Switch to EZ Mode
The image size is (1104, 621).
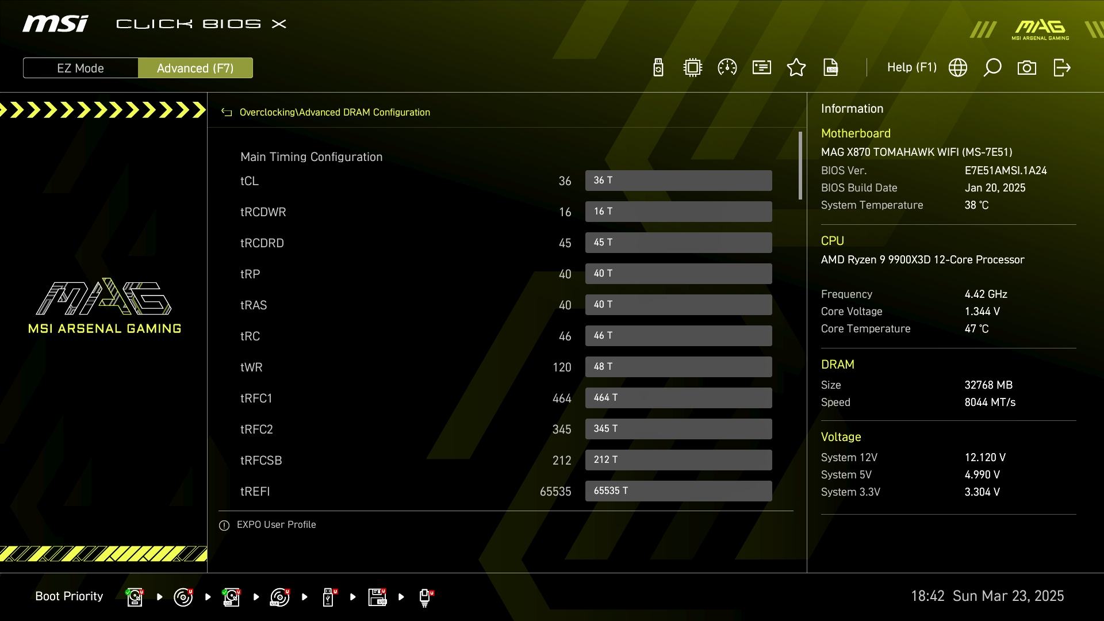pos(80,68)
